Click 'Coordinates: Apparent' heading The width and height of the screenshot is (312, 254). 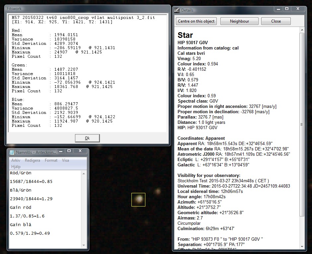point(201,138)
